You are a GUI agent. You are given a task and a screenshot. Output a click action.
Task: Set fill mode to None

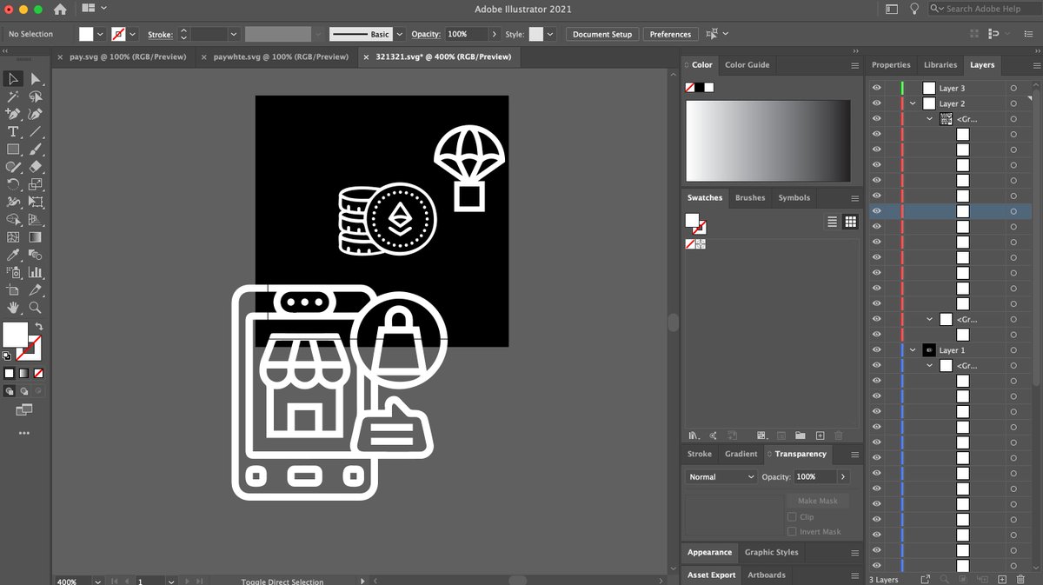coord(38,373)
